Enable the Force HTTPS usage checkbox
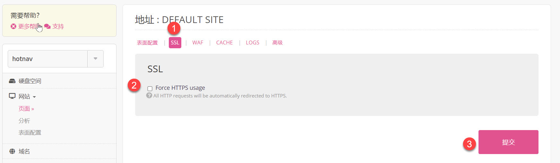The height and width of the screenshot is (163, 560). point(150,89)
